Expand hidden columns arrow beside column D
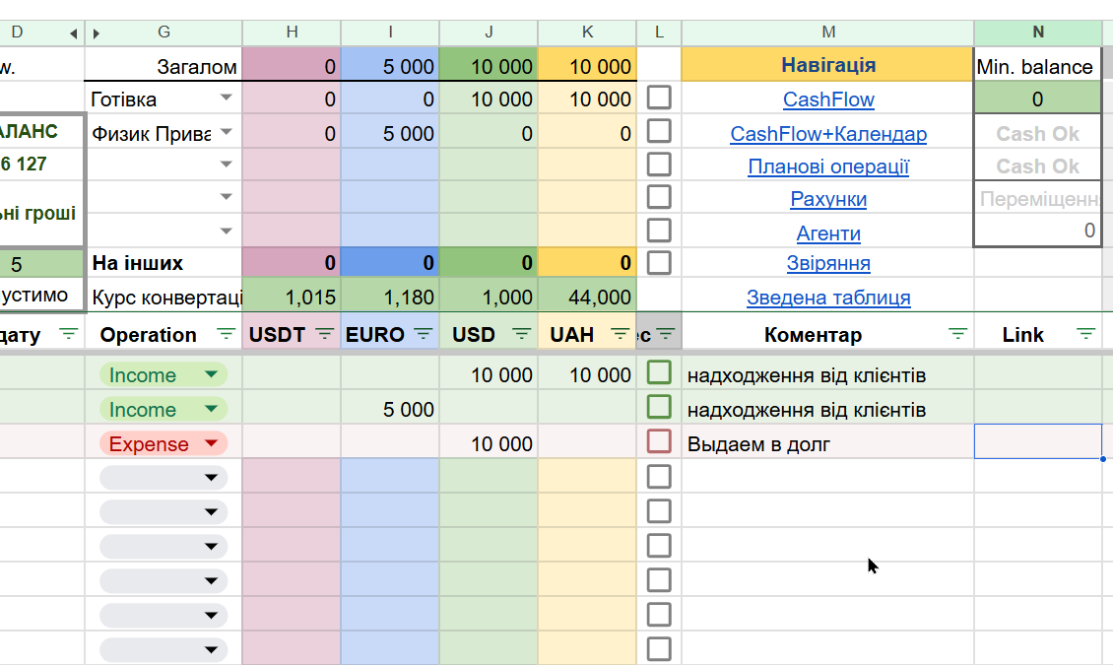This screenshot has width=1113, height=665. point(73,33)
